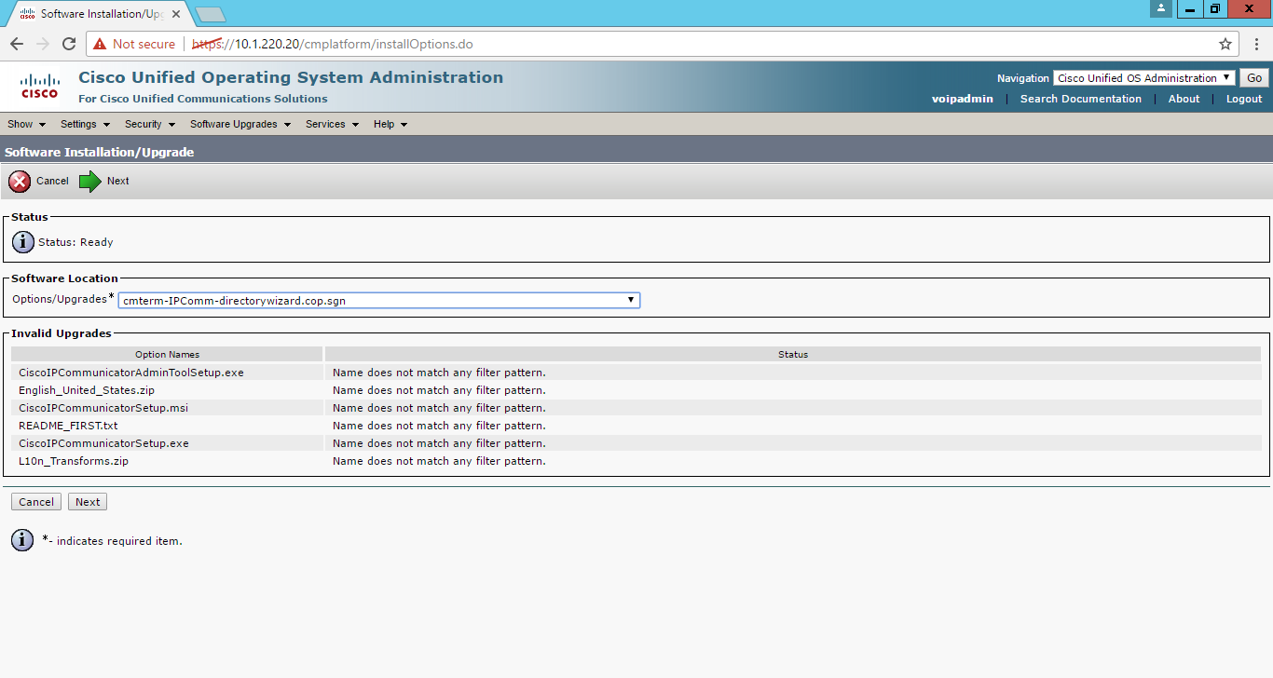Open the Help menu

(x=390, y=124)
